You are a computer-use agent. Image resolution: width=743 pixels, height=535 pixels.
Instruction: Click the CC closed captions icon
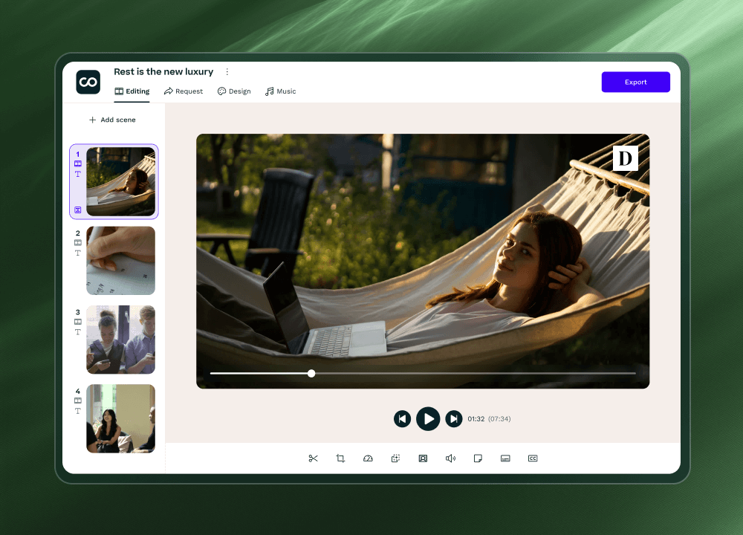(533, 458)
